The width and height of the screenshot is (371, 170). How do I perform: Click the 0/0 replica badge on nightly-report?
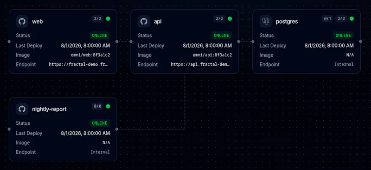pyautogui.click(x=97, y=106)
